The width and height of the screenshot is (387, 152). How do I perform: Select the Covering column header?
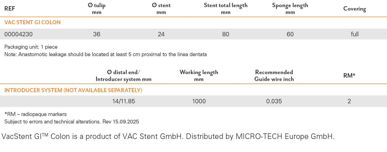[354, 9]
